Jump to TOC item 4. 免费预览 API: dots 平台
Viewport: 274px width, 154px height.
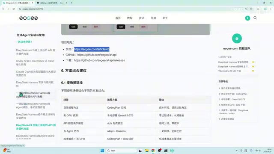(232, 105)
